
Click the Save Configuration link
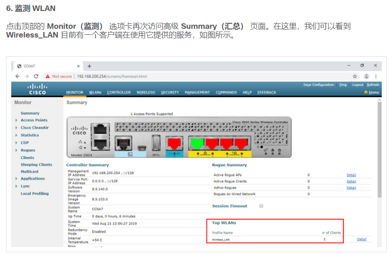point(318,85)
